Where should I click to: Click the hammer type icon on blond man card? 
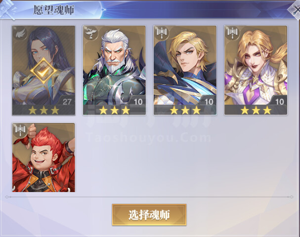coord(162,33)
